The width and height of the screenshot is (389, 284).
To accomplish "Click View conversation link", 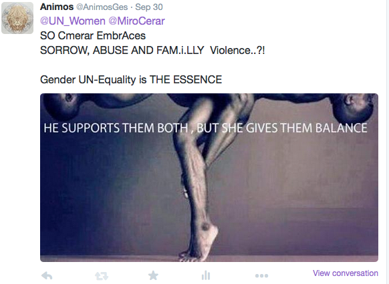I will (346, 273).
